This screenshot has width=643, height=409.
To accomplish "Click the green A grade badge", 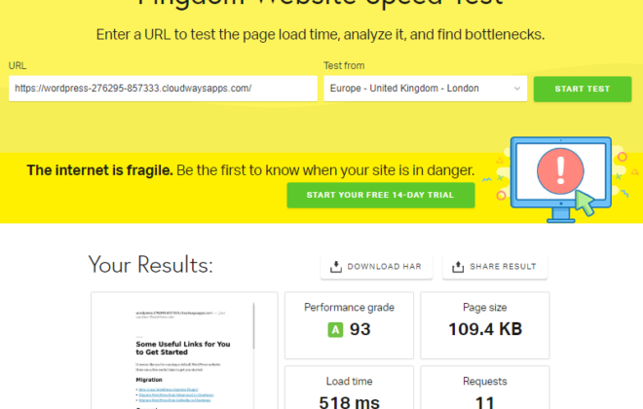I will point(335,329).
